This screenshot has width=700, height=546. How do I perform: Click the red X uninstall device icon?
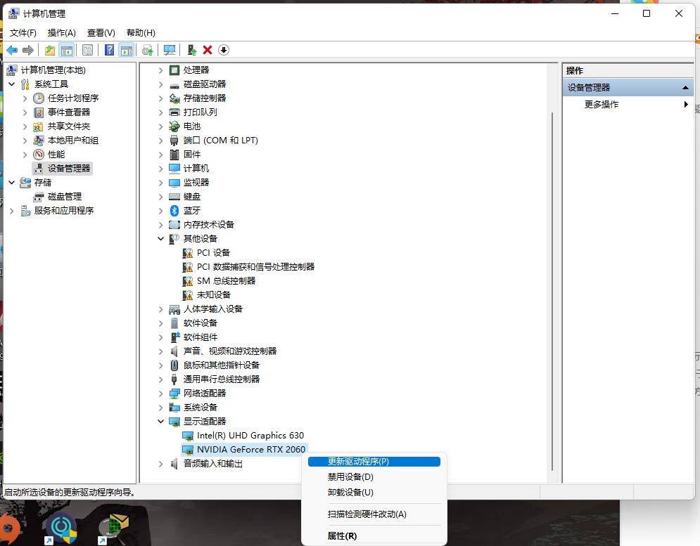click(x=206, y=50)
